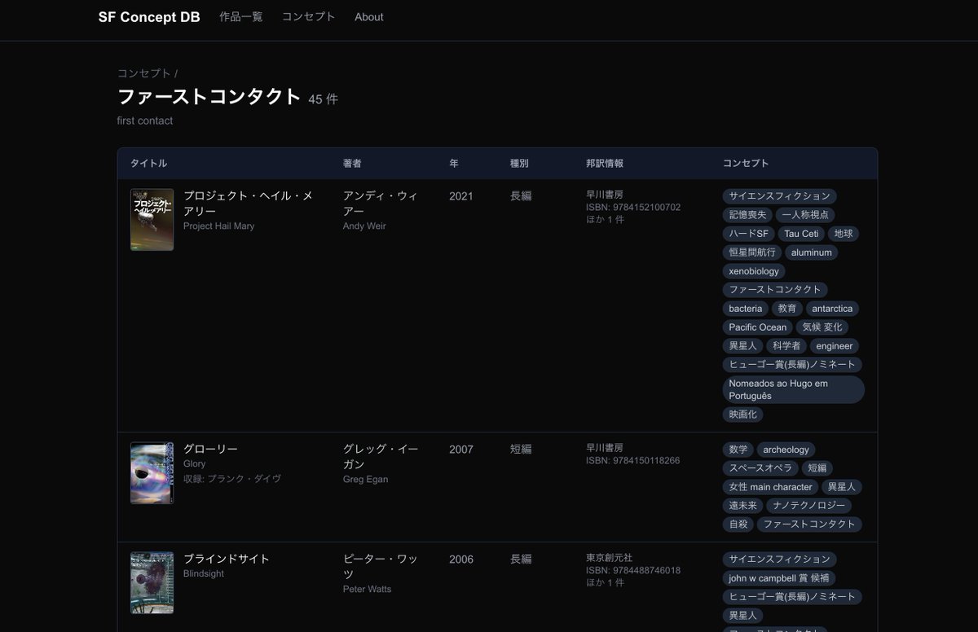
Task: Click the 種別 column header
Action: point(519,163)
